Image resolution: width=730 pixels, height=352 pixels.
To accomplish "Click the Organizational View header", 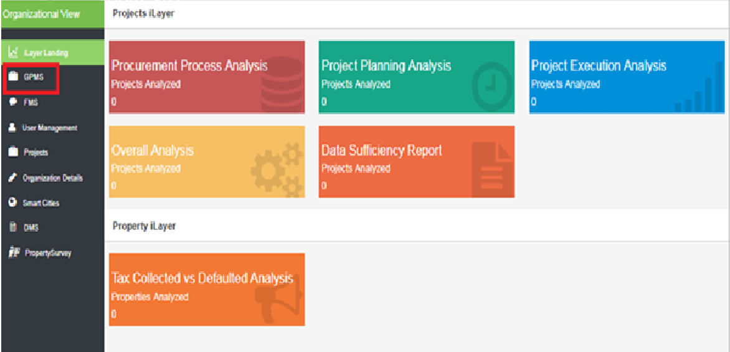I will (42, 14).
